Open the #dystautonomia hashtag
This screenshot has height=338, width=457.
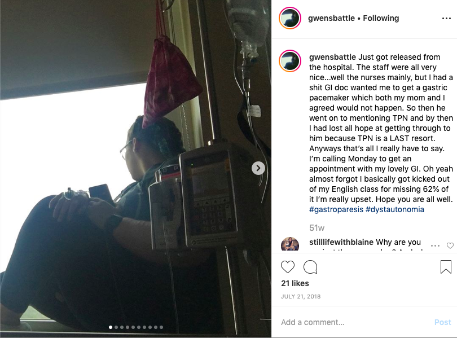click(x=394, y=209)
